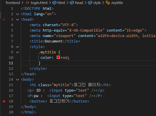Click the head breadcrumb label
The width and height of the screenshot is (156, 116).
click(79, 3)
